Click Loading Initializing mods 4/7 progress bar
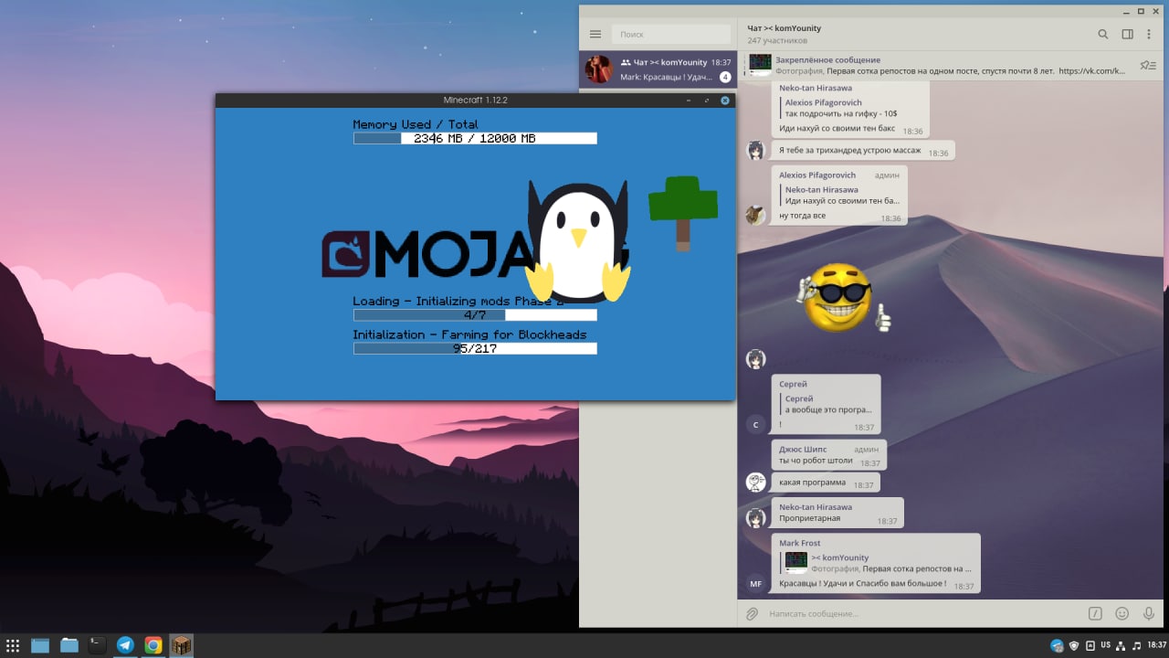The image size is (1169, 658). coord(475,315)
